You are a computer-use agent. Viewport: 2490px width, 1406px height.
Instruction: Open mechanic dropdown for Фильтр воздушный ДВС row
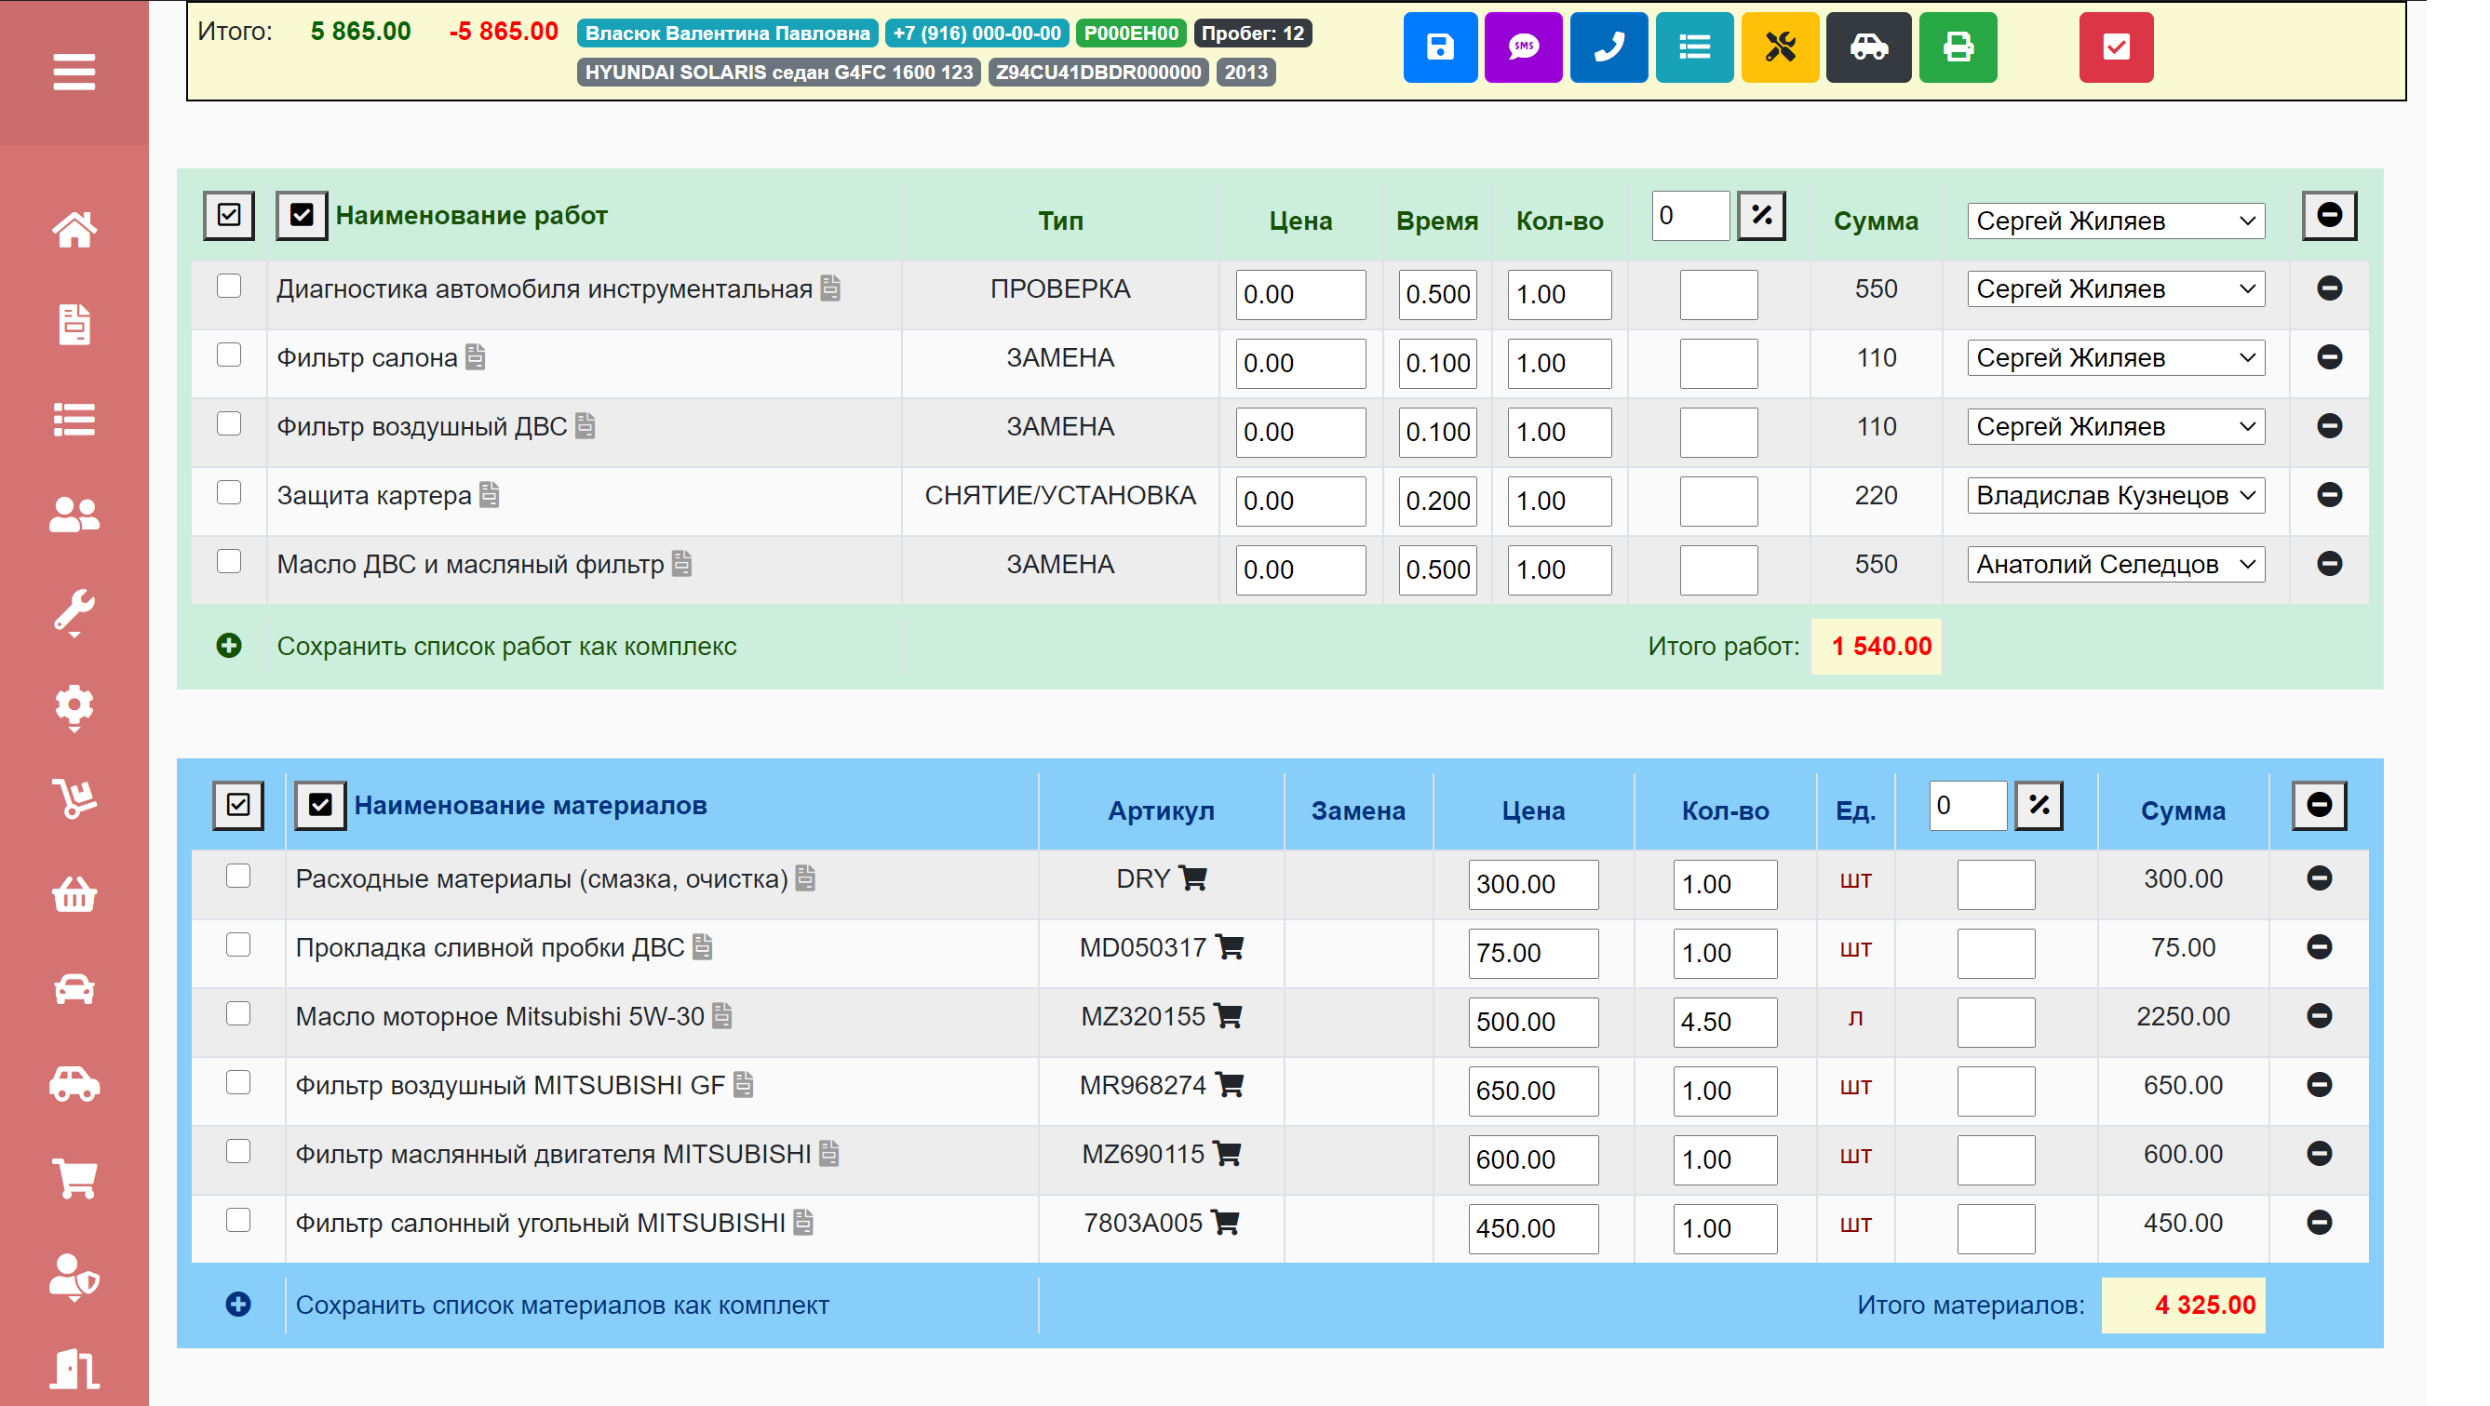tap(2114, 425)
